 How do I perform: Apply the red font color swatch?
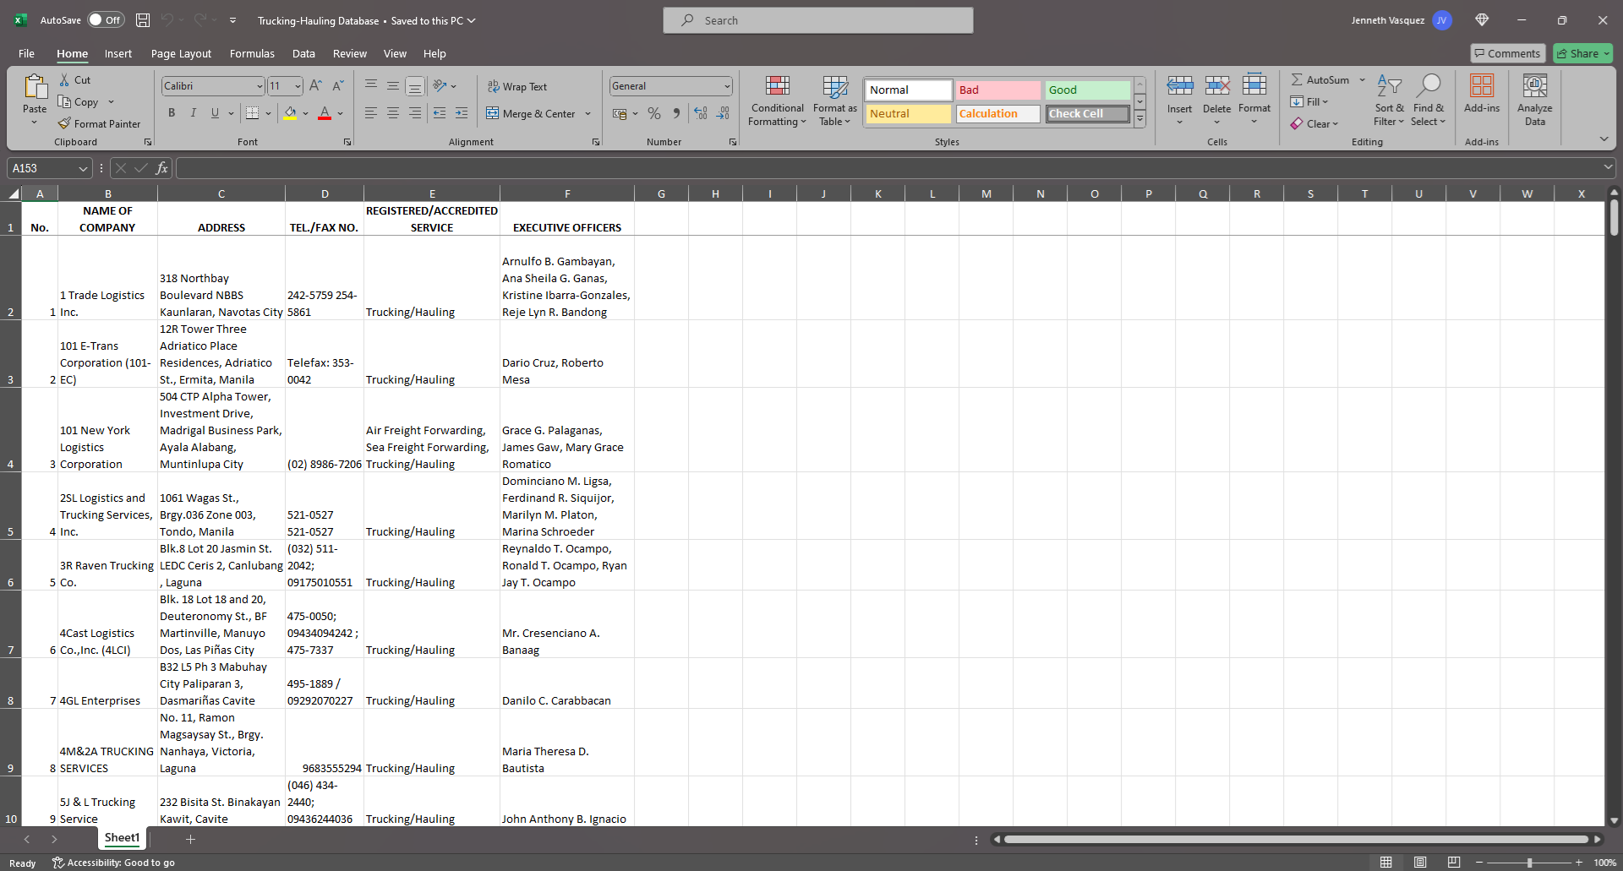pos(325,113)
